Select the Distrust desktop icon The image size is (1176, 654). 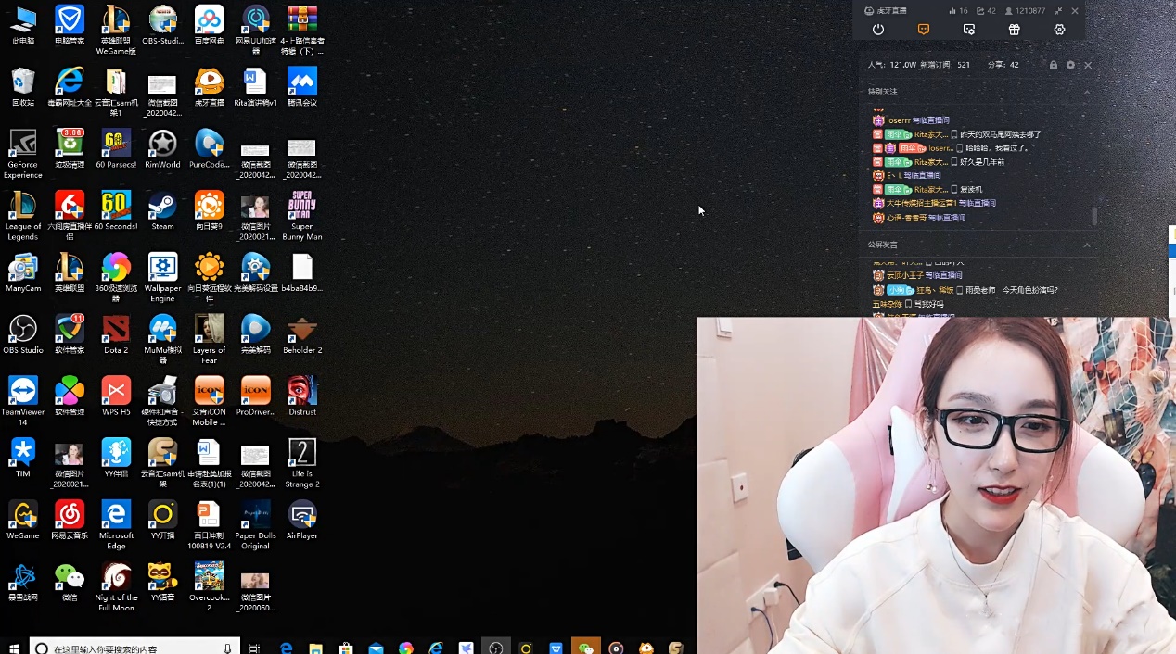coord(302,396)
